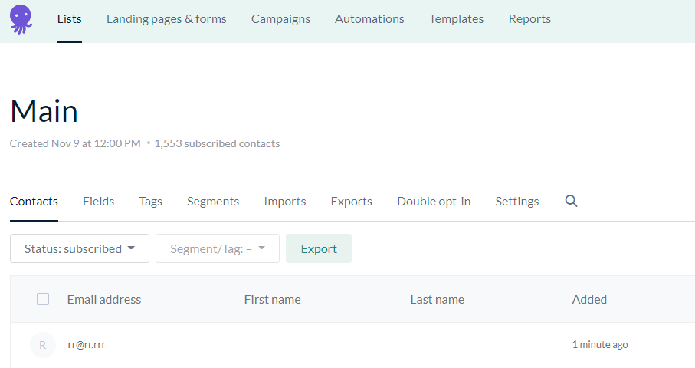The image size is (695, 368).
Task: Expand the Segment/Tag filter dropdown
Action: point(218,248)
